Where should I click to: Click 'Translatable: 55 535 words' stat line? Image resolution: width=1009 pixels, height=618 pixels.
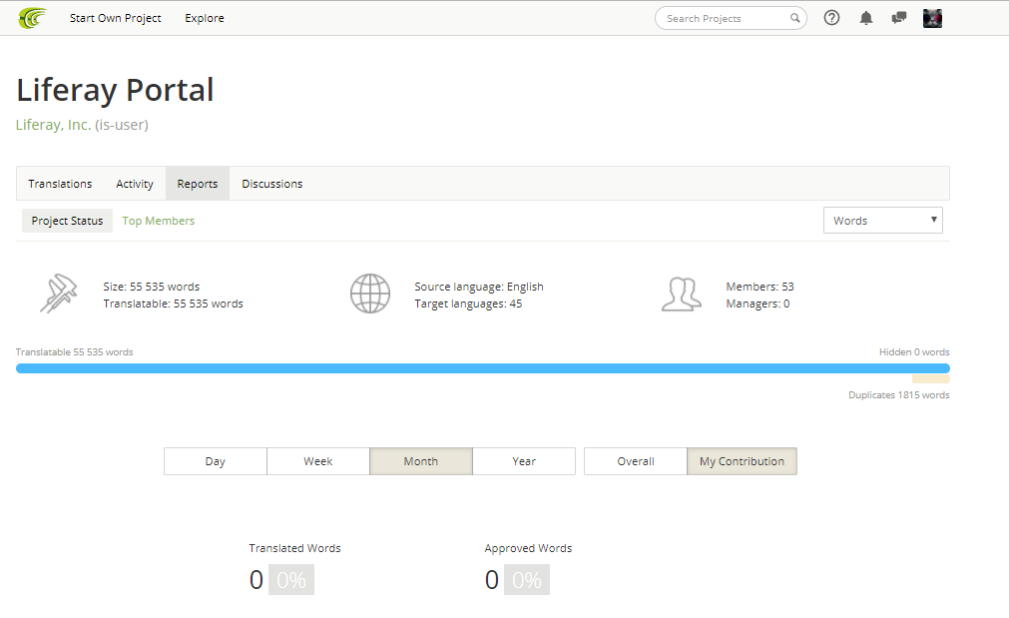click(x=173, y=304)
